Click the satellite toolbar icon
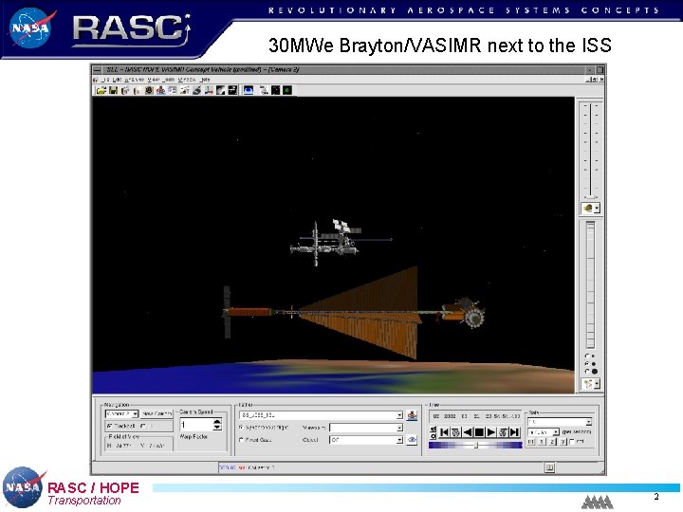 [x=185, y=90]
